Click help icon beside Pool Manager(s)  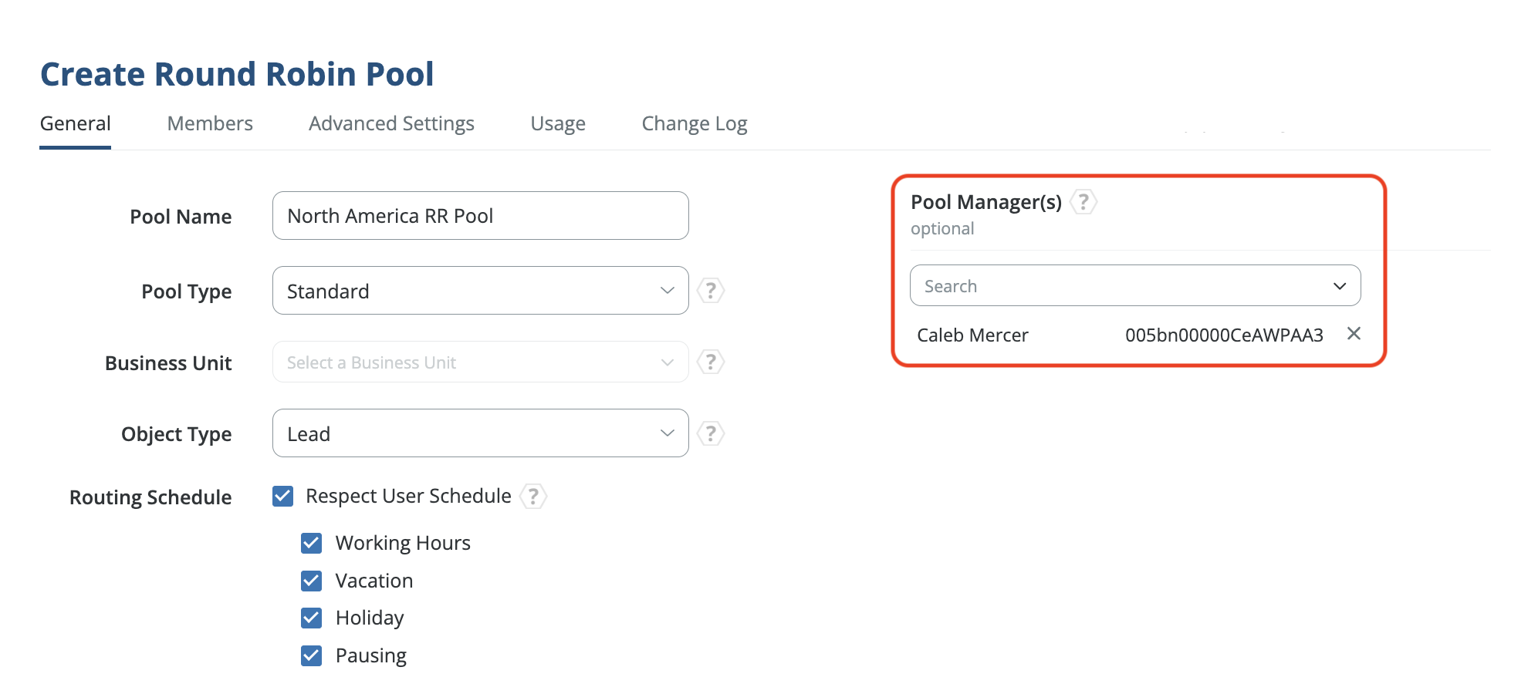pos(1083,202)
